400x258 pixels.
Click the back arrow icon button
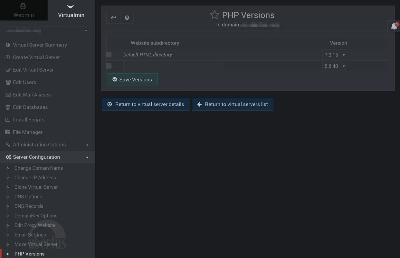(x=113, y=18)
